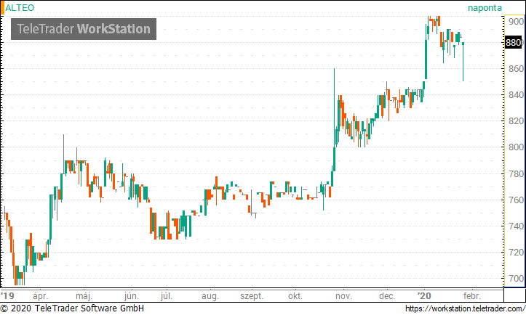Click the 760 price axis label
526x315 pixels.
coord(516,200)
